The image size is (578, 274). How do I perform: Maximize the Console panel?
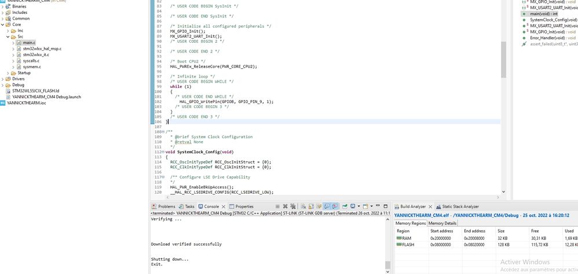point(386,206)
